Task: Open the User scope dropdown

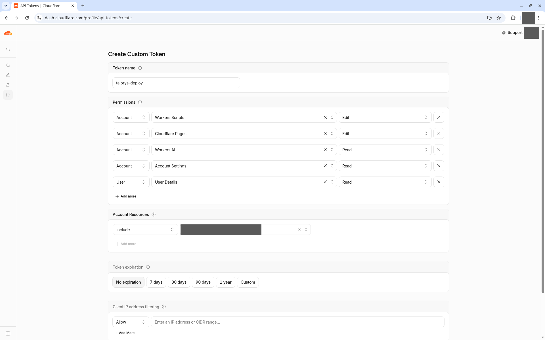Action: click(x=131, y=182)
